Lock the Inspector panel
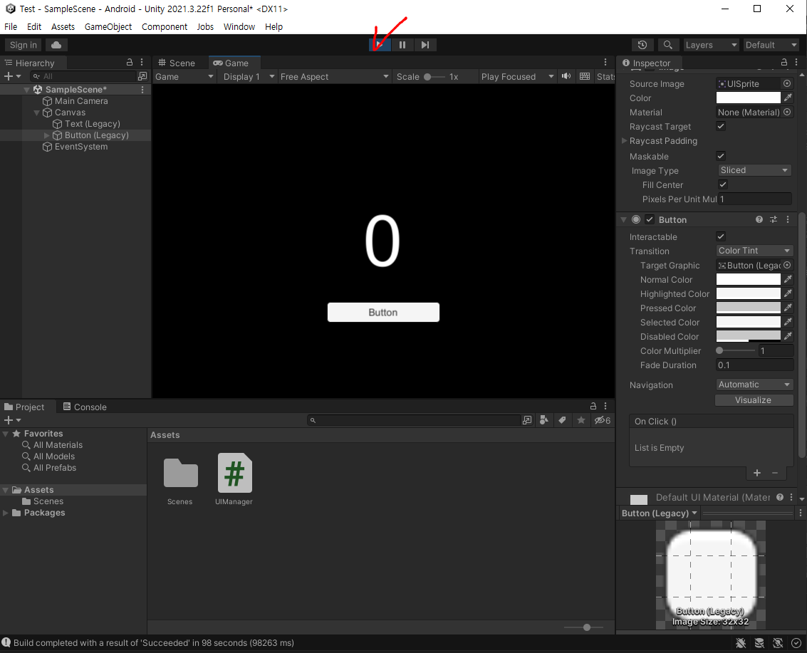This screenshot has height=653, width=807. pos(783,62)
